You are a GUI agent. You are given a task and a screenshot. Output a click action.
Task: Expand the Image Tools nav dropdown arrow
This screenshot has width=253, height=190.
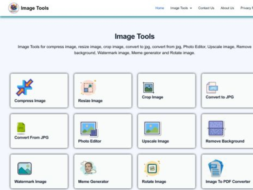click(x=191, y=8)
